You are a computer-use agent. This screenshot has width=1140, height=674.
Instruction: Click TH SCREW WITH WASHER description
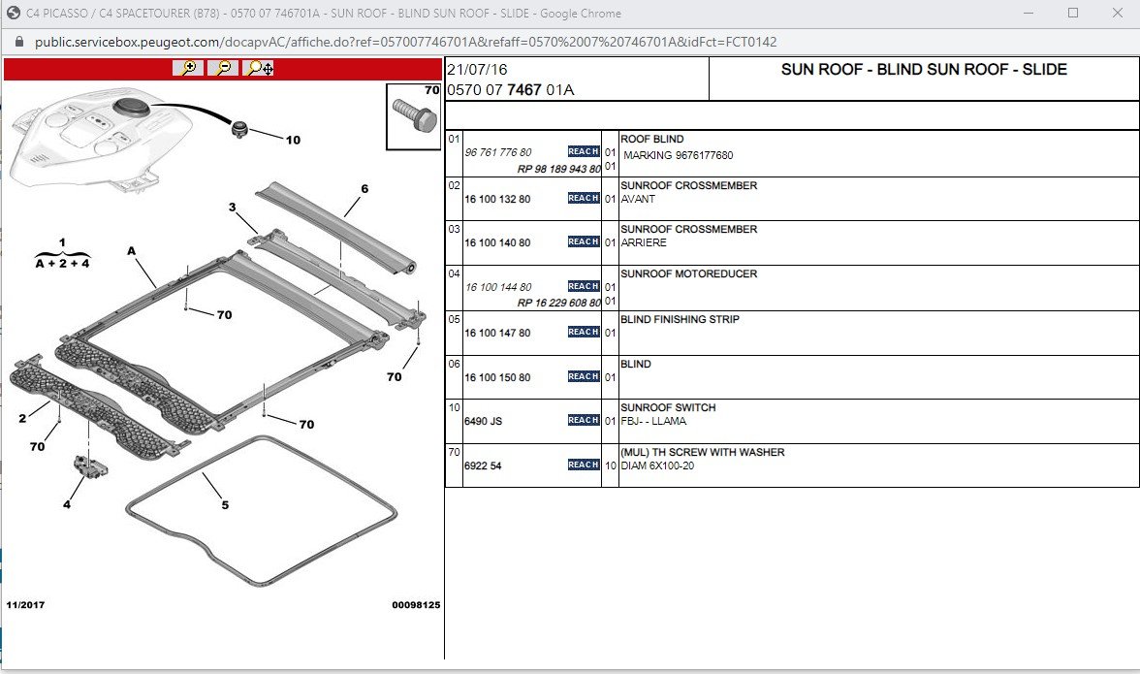coord(702,452)
